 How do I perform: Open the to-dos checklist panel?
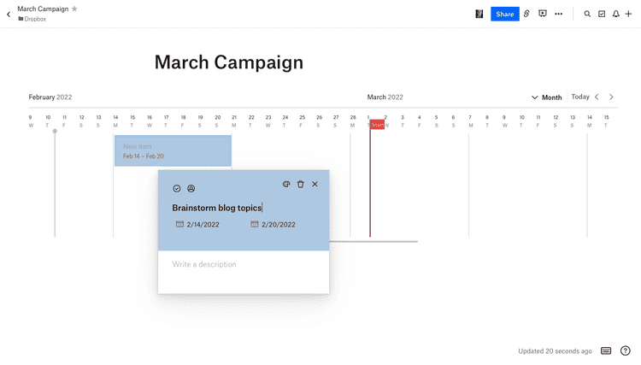tap(602, 14)
